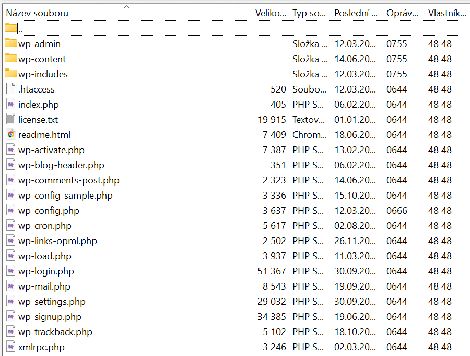Click the 34 385 size of wp-signup.php
Screen dimensions: 470x356
click(x=272, y=317)
